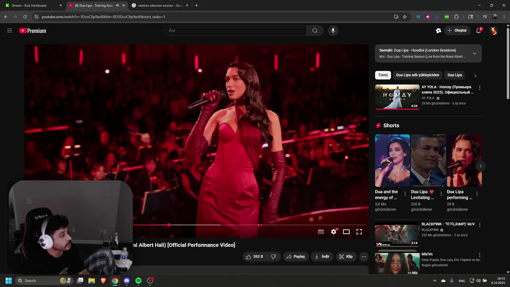Dislike the Dua Lipa video
The image size is (510, 287).
[273, 257]
